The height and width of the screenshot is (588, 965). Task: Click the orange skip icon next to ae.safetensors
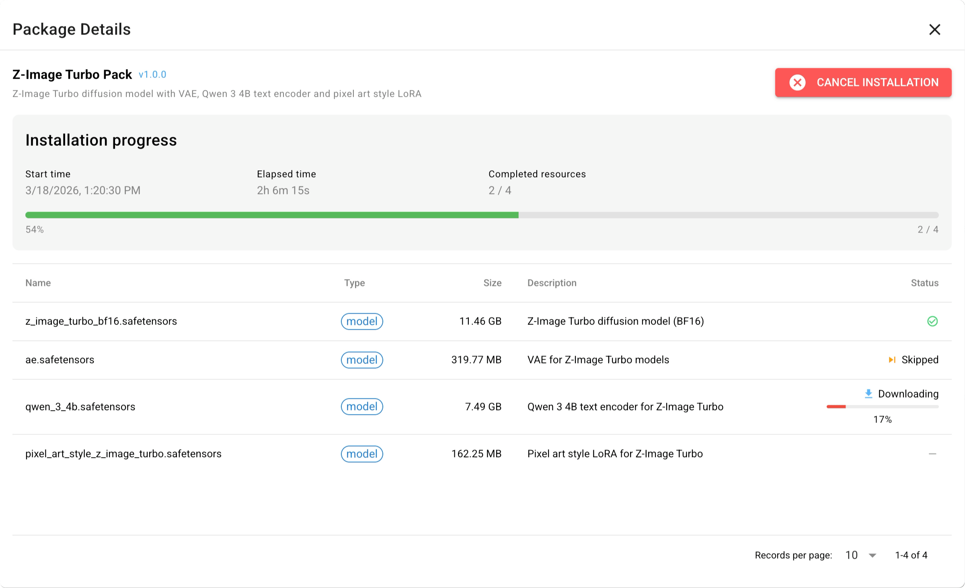pos(892,360)
